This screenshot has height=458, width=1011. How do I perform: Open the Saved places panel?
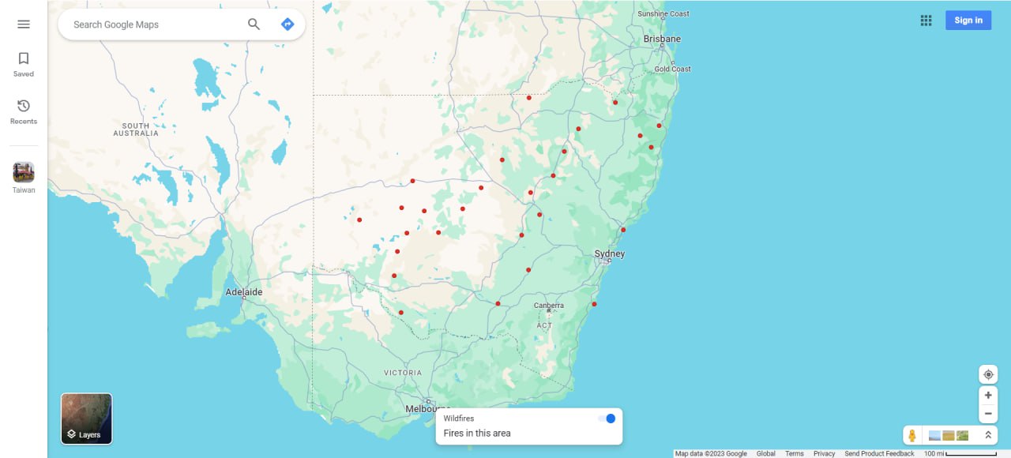(24, 64)
